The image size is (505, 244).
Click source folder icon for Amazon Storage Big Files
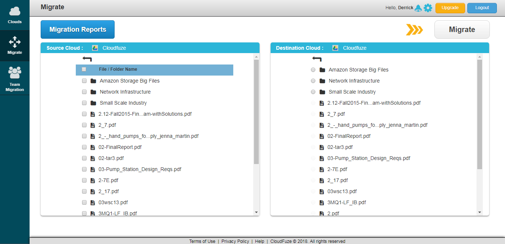click(x=93, y=81)
